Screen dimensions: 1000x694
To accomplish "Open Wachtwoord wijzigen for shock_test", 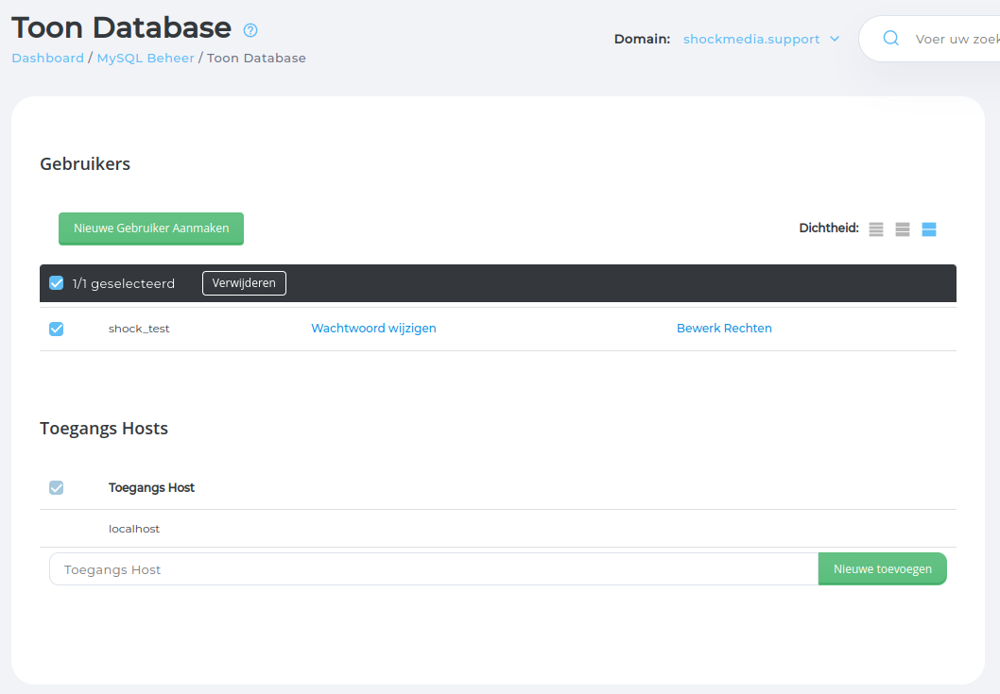I will (x=373, y=329).
